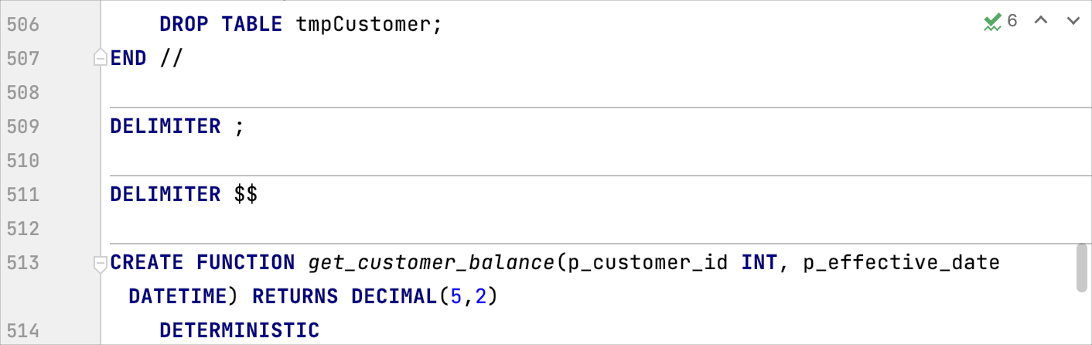Click the DECIMAL return type
Screen dimensions: 1092x345
pyautogui.click(x=392, y=296)
